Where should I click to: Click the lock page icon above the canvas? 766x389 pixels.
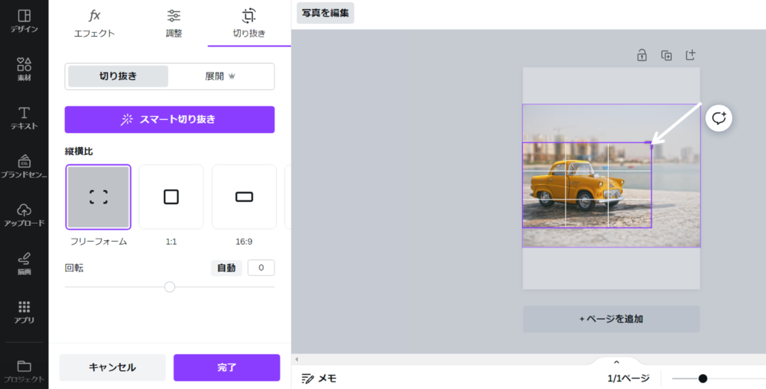642,55
